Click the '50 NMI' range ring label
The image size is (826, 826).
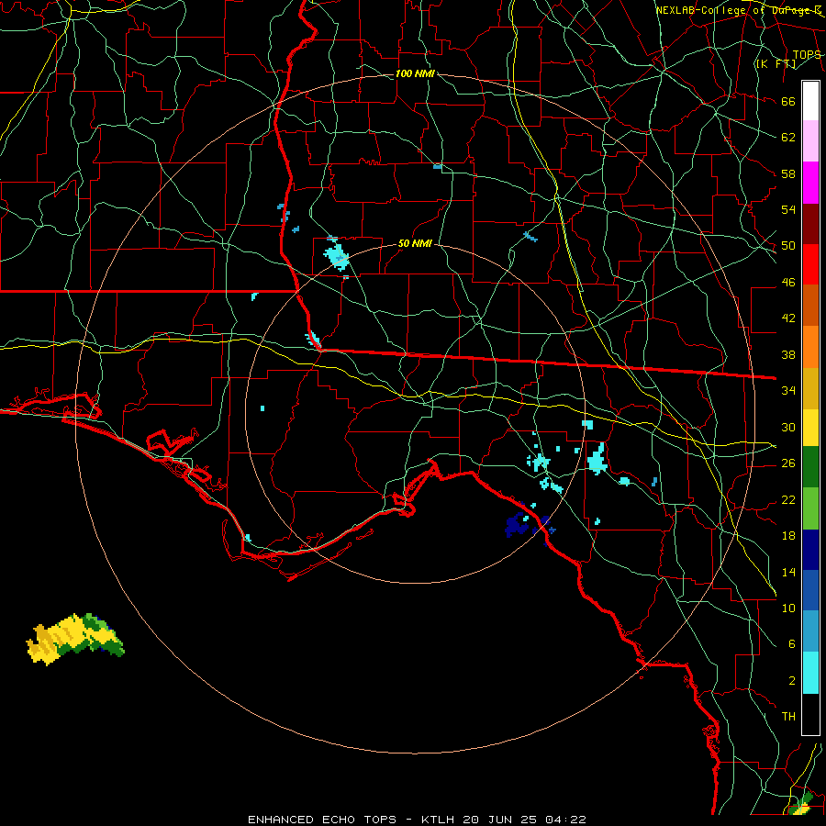point(415,243)
